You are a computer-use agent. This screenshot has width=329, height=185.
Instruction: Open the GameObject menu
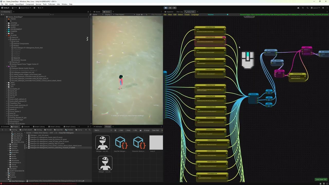point(20,4)
